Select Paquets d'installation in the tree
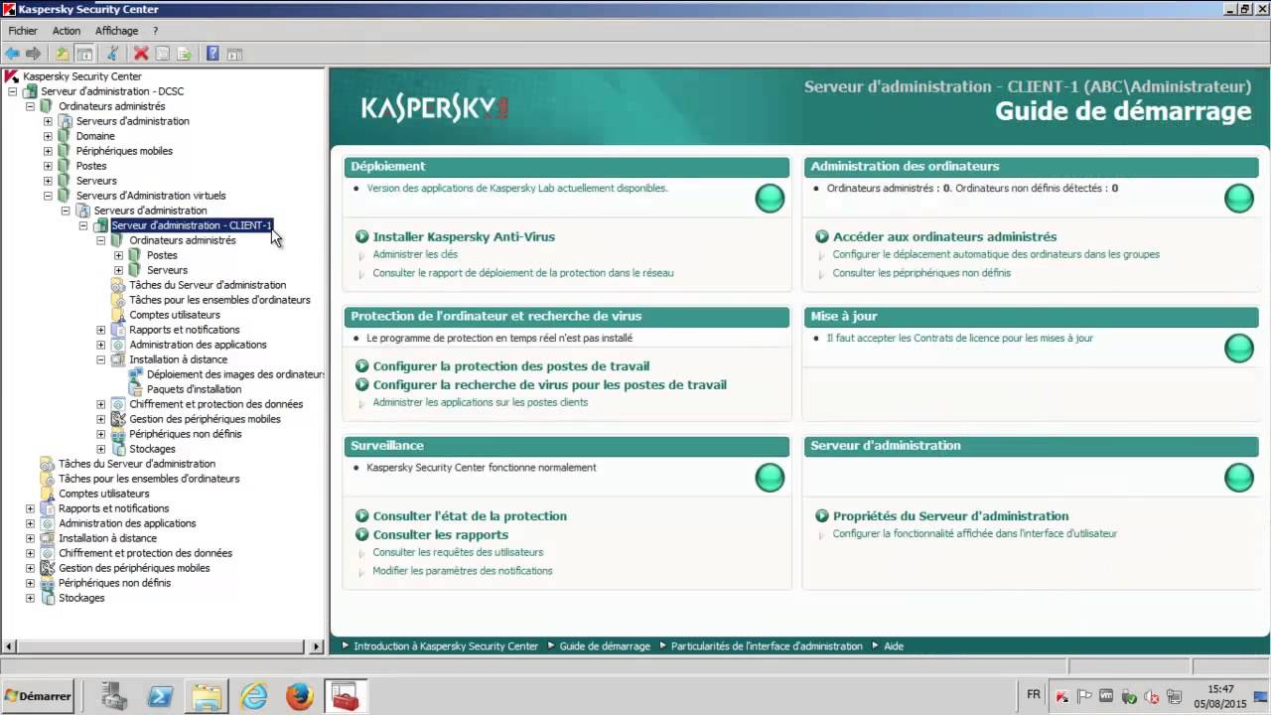1271x715 pixels. pyautogui.click(x=194, y=389)
